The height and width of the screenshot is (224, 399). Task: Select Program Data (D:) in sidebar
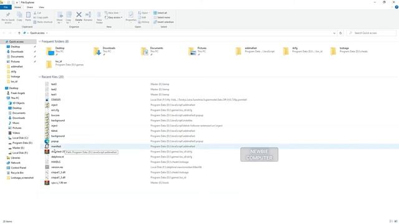point(22,143)
